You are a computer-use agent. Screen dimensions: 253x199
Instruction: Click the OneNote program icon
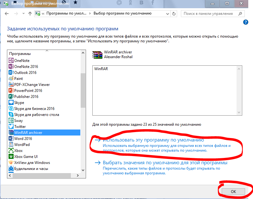point(11,60)
